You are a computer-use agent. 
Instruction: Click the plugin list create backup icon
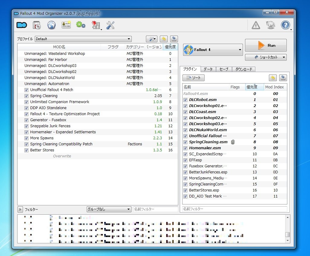coord(283,78)
